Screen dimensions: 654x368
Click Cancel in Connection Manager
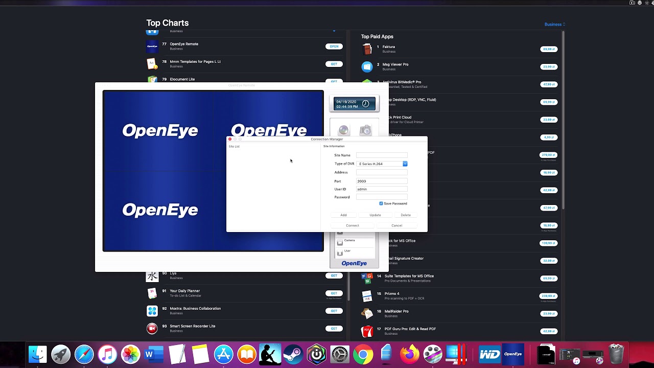point(396,225)
